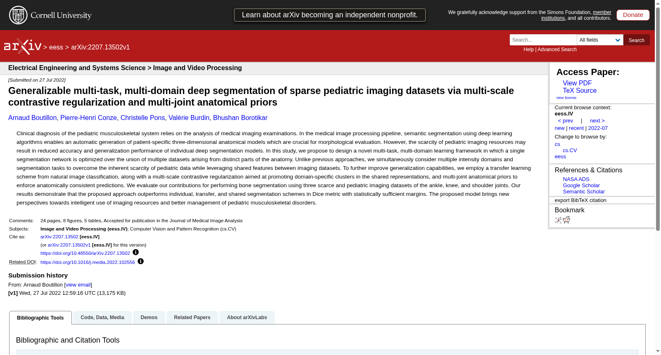Screen dimensions: 661x355
Task: Open View PDF link
Action: click(577, 83)
